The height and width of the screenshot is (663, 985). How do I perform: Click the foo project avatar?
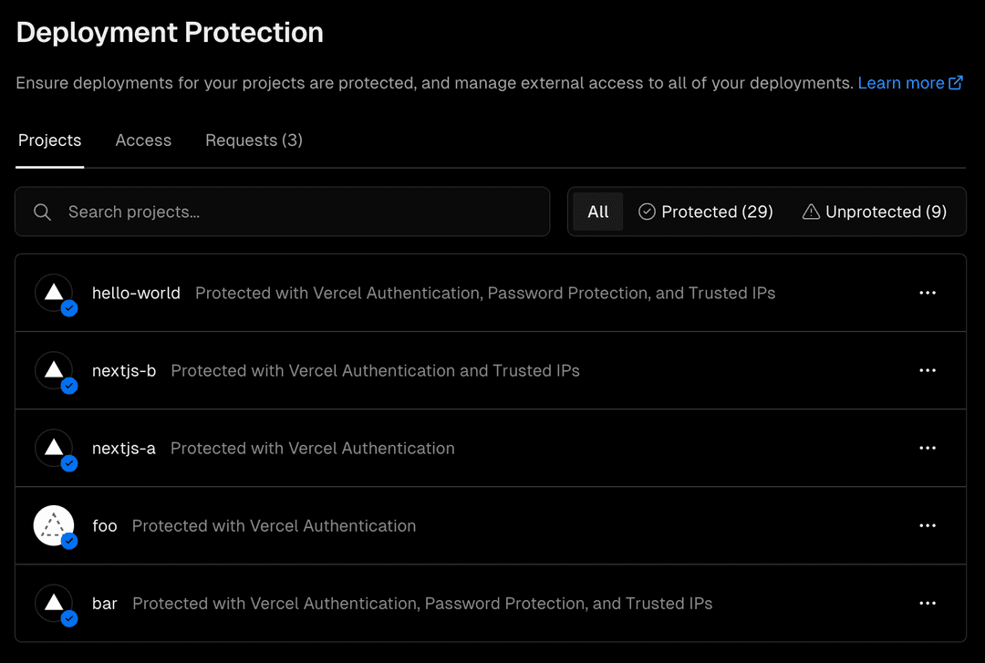click(x=54, y=523)
